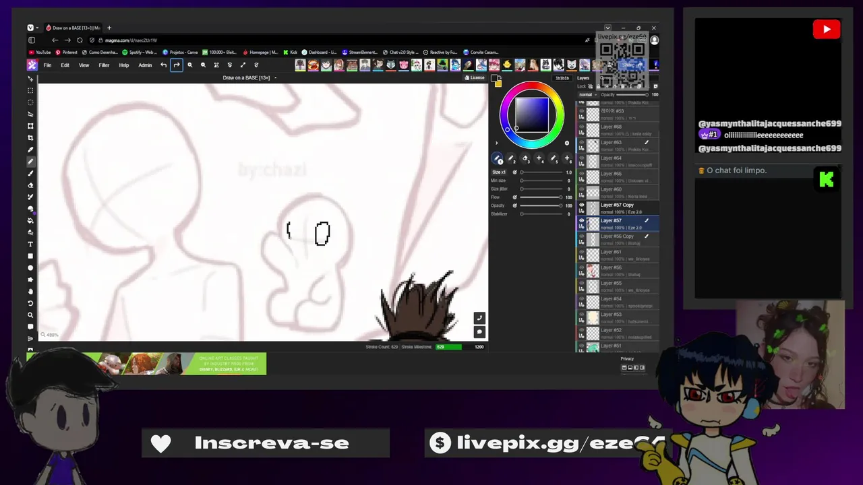Toggle visibility of Layer #66

click(582, 174)
